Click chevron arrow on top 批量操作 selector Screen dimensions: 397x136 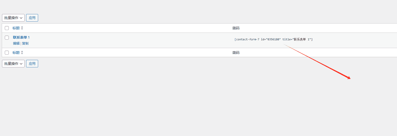point(21,18)
